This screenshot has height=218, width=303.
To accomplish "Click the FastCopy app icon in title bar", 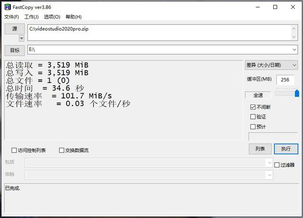I will click(x=8, y=7).
